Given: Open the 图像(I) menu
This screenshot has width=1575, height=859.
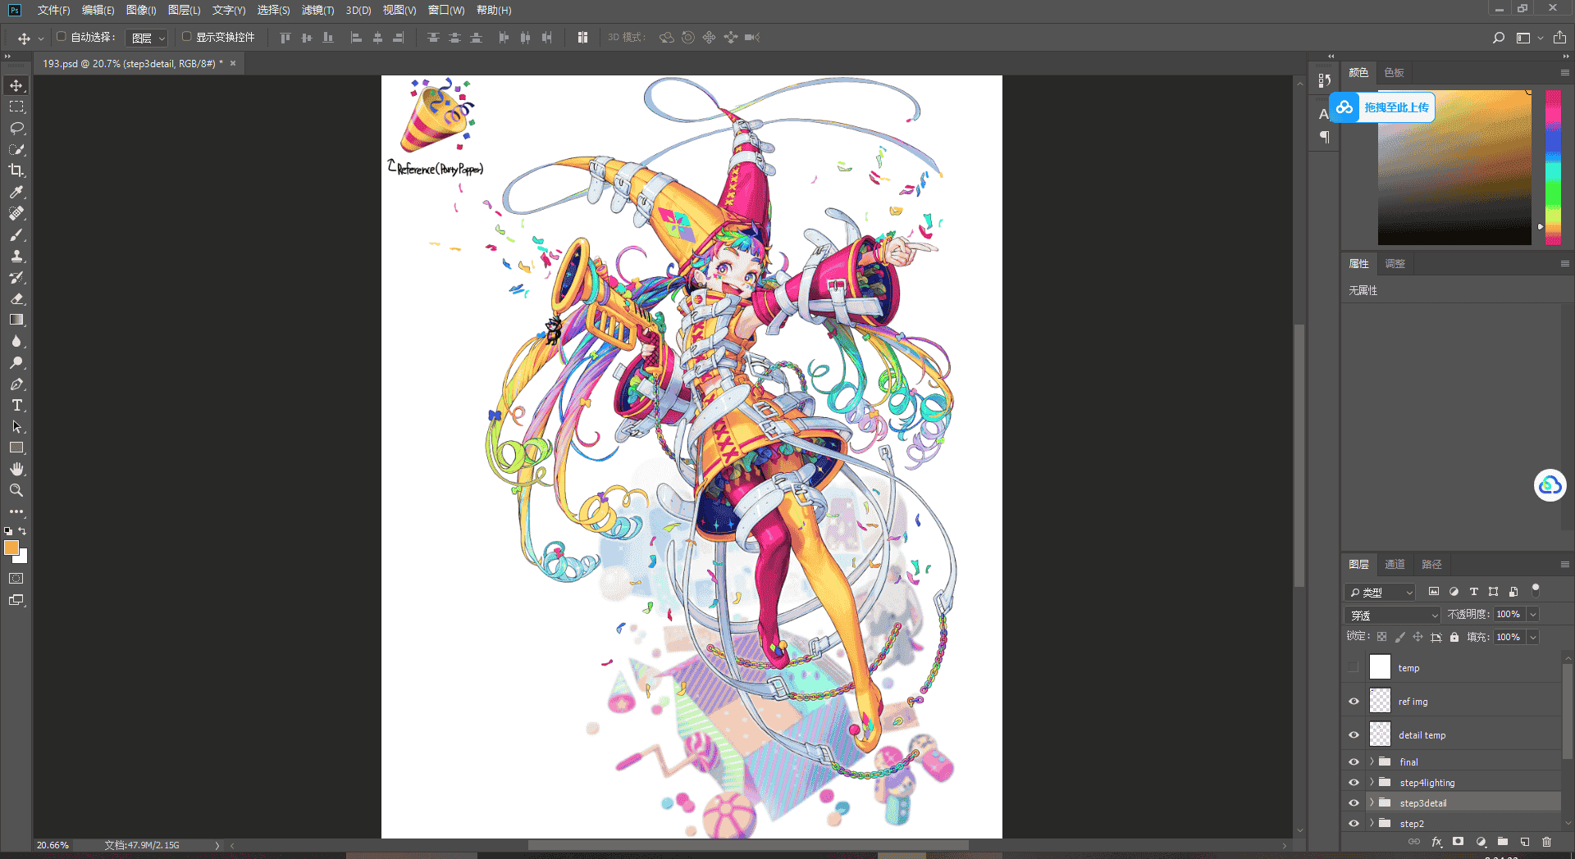Looking at the screenshot, I should click(141, 11).
